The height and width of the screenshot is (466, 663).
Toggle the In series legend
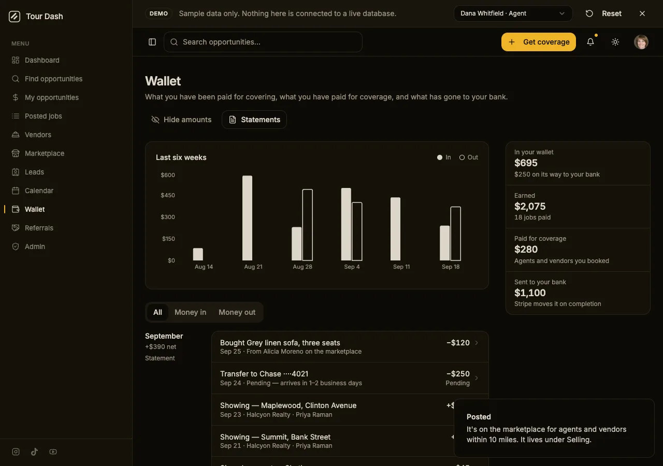pyautogui.click(x=444, y=157)
